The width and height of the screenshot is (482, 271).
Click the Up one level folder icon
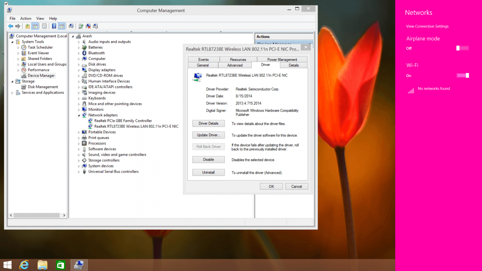pos(27,26)
